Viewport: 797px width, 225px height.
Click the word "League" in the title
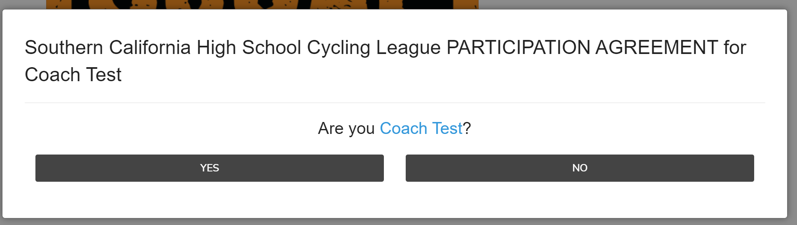pos(408,47)
